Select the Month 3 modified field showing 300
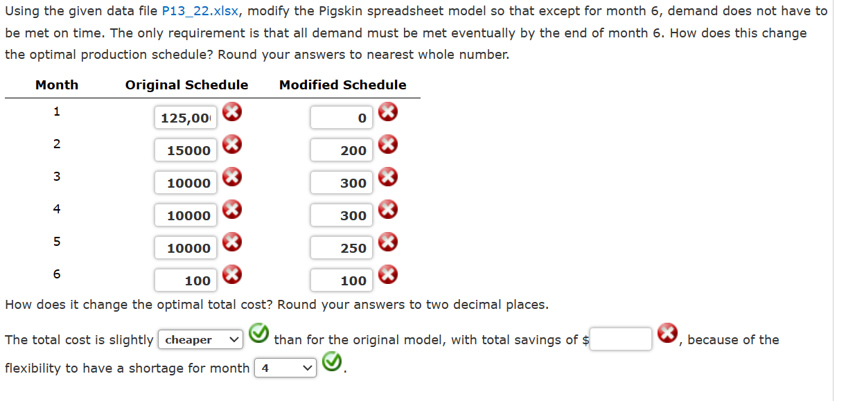Viewport: 855px width, 401px height. pos(340,182)
